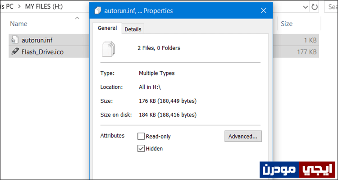Sort files by the Size column header

pos(287,24)
